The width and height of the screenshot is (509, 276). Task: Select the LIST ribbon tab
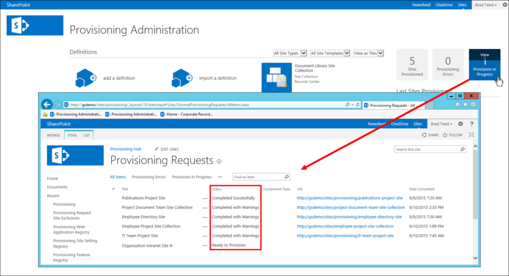pos(87,135)
